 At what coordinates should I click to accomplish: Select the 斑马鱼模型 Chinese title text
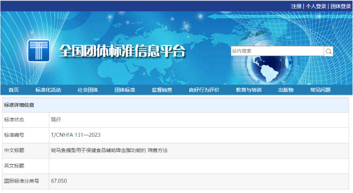(109, 150)
